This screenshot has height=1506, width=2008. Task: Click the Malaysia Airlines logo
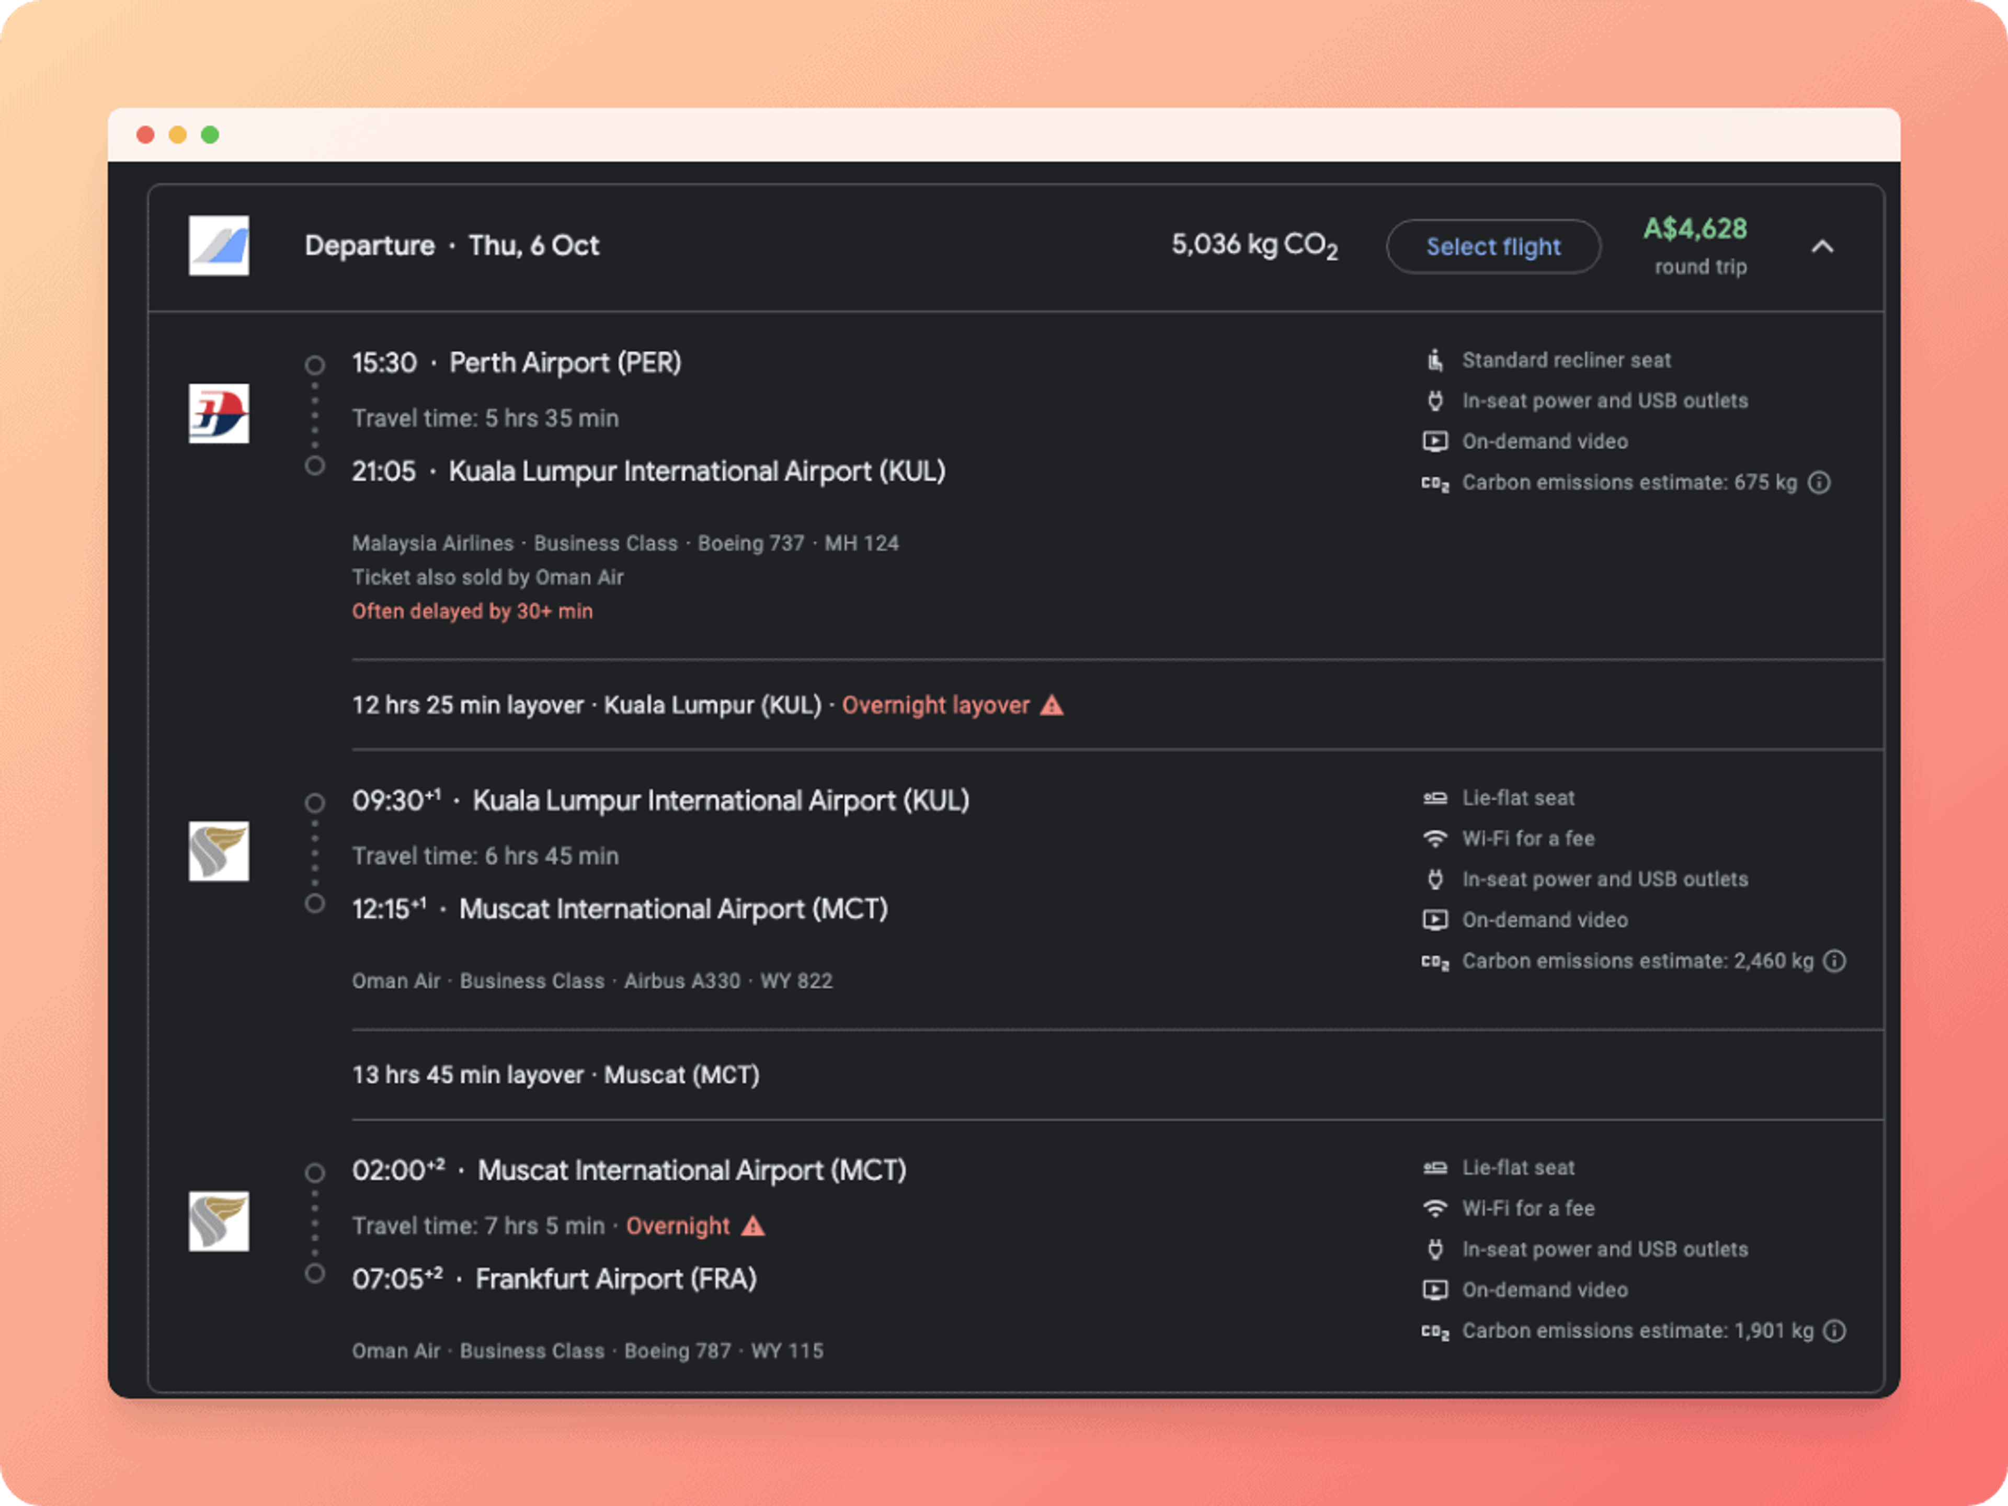pyautogui.click(x=219, y=413)
